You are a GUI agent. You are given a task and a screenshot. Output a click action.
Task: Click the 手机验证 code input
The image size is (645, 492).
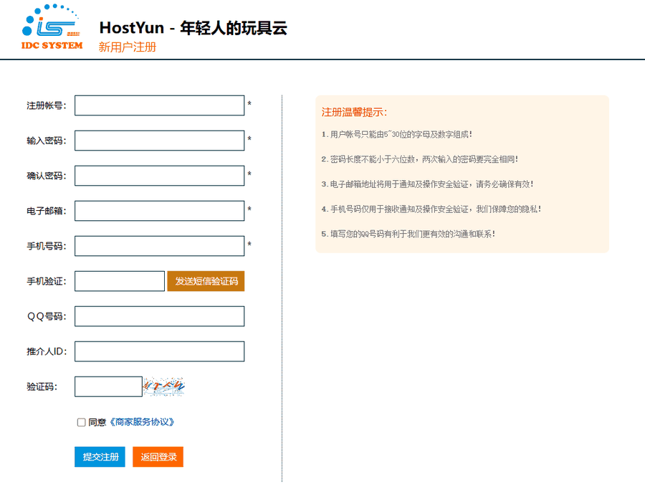(x=120, y=281)
